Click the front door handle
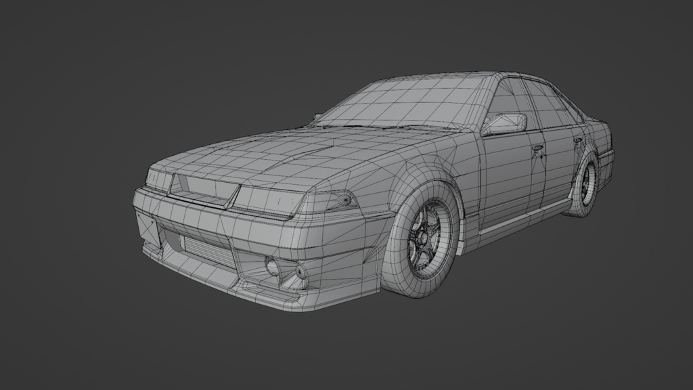The width and height of the screenshot is (693, 390). (537, 148)
